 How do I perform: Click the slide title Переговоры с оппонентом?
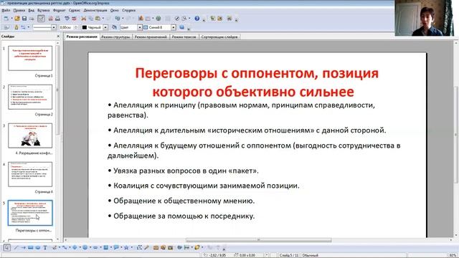click(257, 82)
